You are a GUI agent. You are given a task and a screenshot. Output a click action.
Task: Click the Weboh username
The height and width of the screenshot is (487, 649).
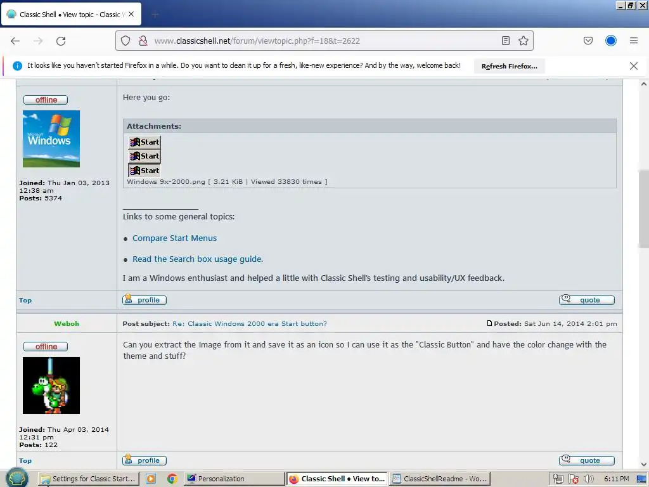point(66,323)
